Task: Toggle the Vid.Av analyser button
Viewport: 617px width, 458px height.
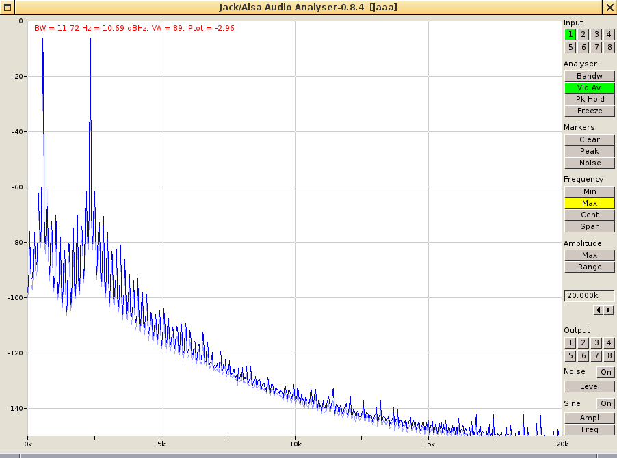Action: pos(590,87)
